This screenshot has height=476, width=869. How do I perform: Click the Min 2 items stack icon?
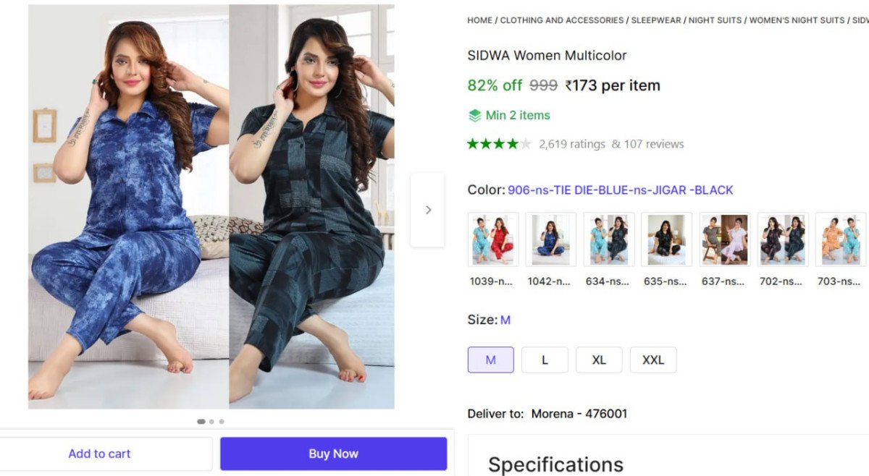pyautogui.click(x=474, y=116)
